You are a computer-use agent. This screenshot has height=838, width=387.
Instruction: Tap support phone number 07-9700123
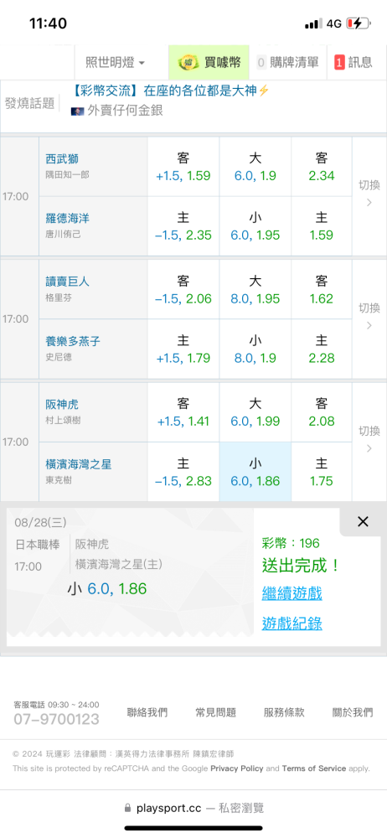pyautogui.click(x=57, y=719)
